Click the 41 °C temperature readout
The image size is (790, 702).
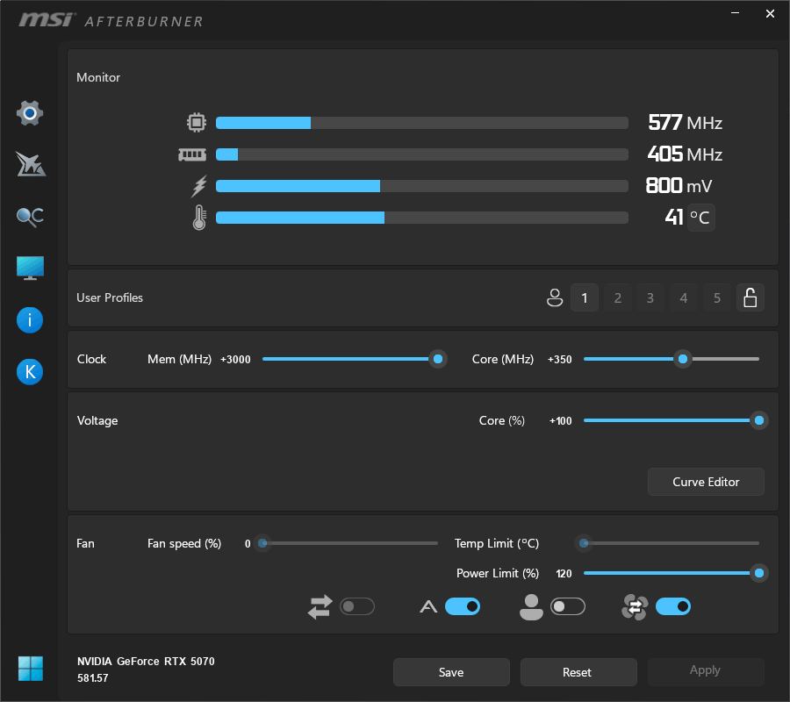pos(686,217)
